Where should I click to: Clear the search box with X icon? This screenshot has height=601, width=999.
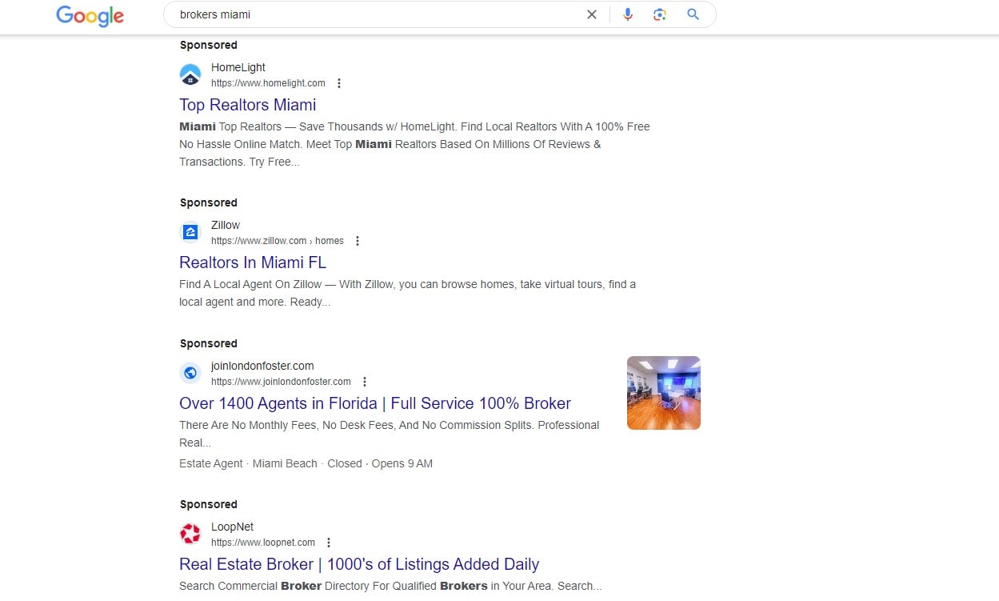point(592,14)
